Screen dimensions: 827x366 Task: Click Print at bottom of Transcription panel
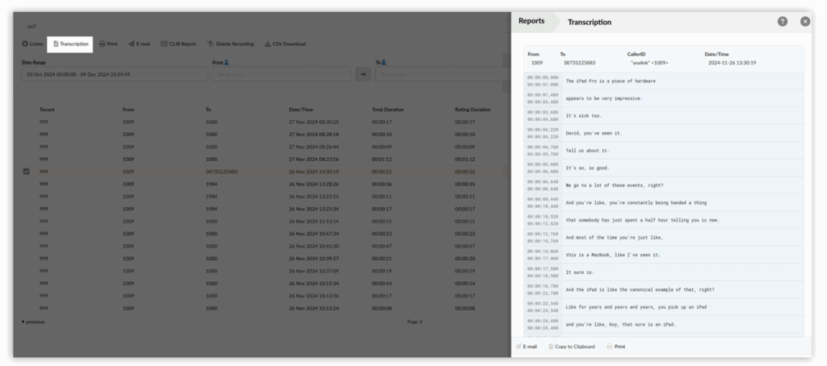(x=616, y=347)
